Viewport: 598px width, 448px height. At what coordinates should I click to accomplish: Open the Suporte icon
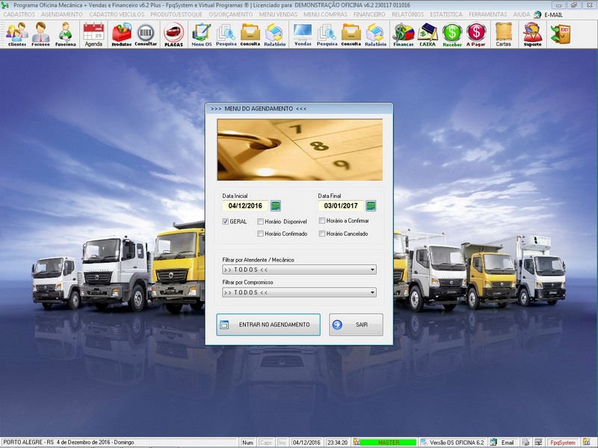coord(532,34)
